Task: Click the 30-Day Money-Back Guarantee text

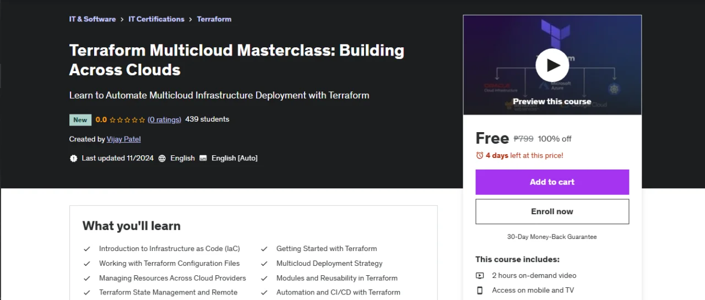Action: (x=552, y=237)
